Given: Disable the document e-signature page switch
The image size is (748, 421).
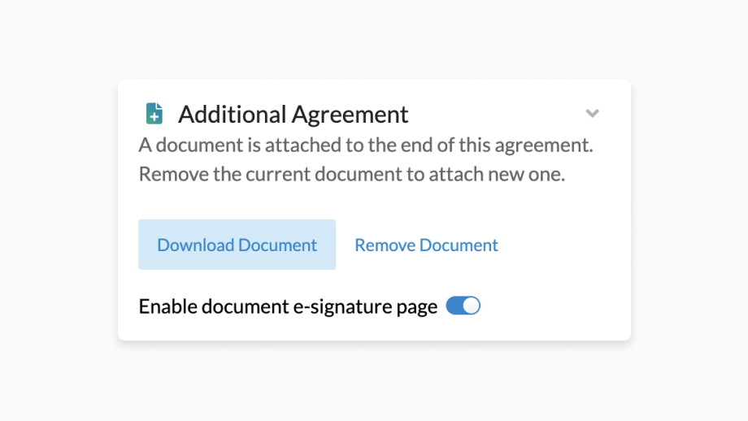Looking at the screenshot, I should [463, 306].
